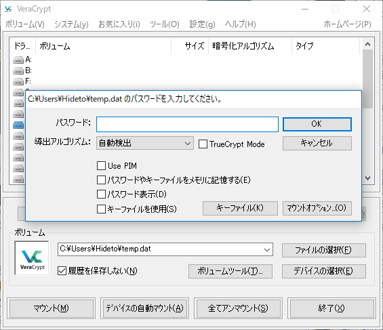Click the ボリューム column header
383x330 pixels.
tap(103, 46)
